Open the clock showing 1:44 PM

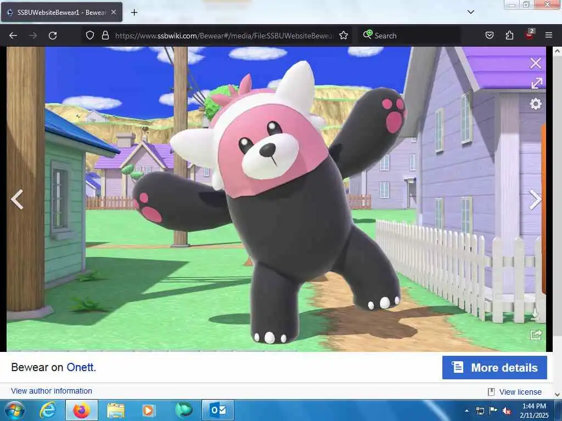click(534, 411)
